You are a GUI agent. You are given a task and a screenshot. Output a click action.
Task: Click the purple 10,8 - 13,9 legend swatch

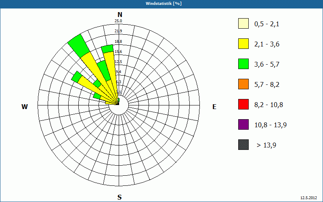pos(243,124)
